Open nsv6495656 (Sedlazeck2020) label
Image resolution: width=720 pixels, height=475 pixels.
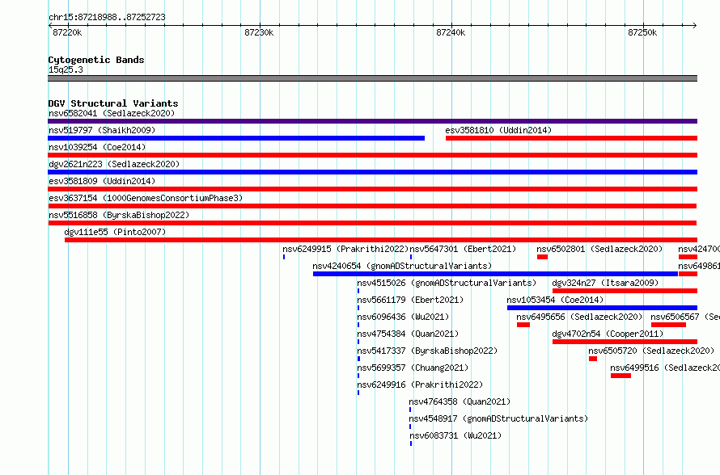pyautogui.click(x=579, y=317)
